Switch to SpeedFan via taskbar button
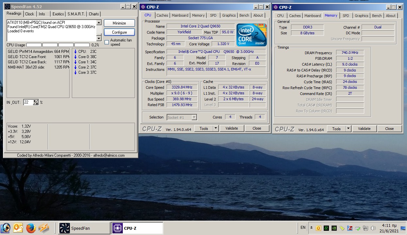407x235 pixels. click(84, 228)
